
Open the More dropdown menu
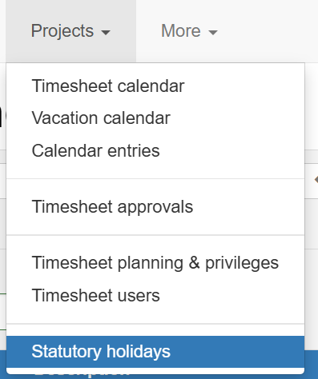pyautogui.click(x=189, y=31)
